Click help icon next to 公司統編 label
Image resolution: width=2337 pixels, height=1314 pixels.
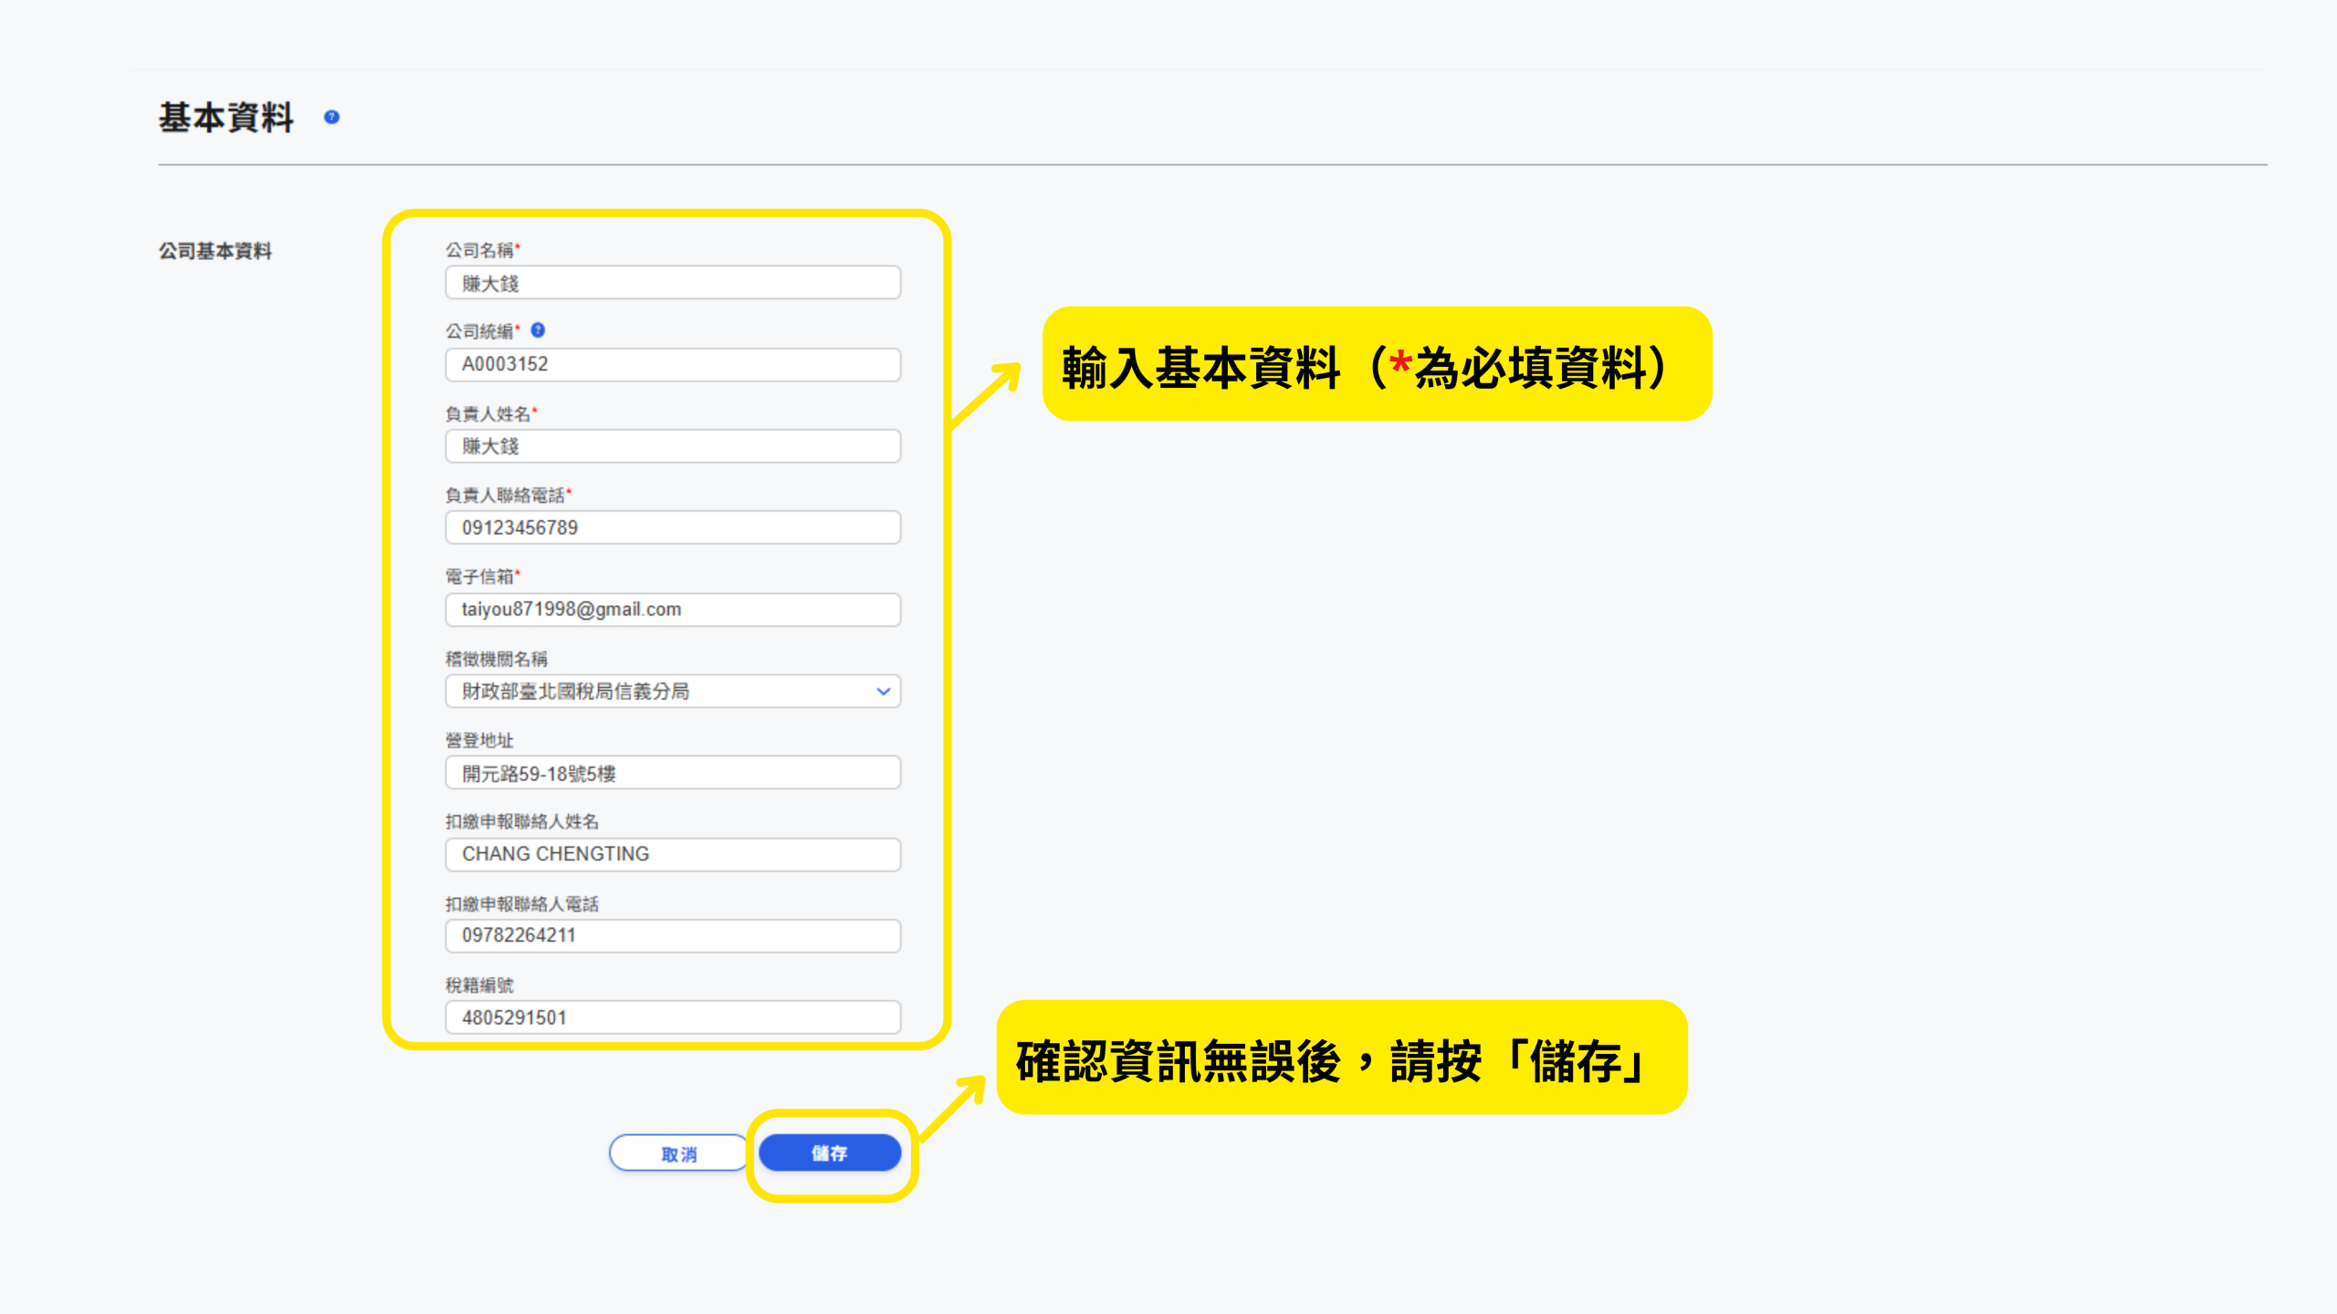(538, 330)
